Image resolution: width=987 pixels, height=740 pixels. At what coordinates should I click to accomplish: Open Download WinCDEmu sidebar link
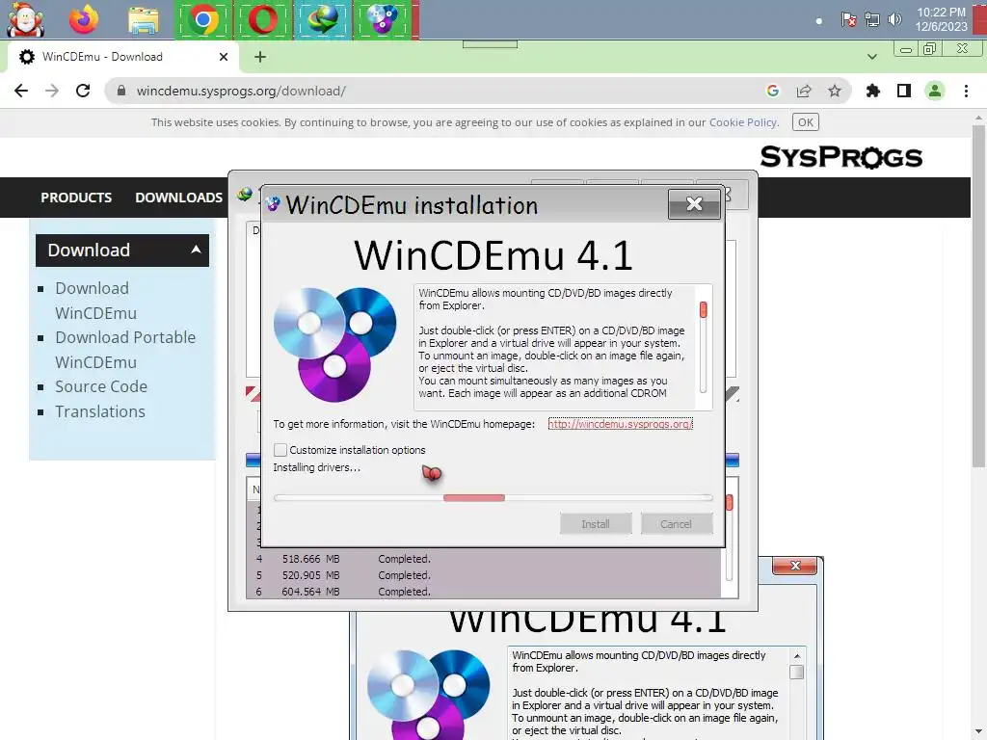pyautogui.click(x=95, y=301)
